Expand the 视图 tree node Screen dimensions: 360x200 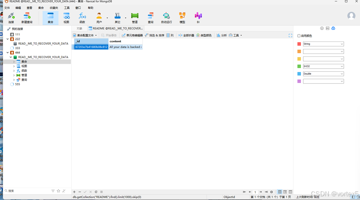click(14, 66)
